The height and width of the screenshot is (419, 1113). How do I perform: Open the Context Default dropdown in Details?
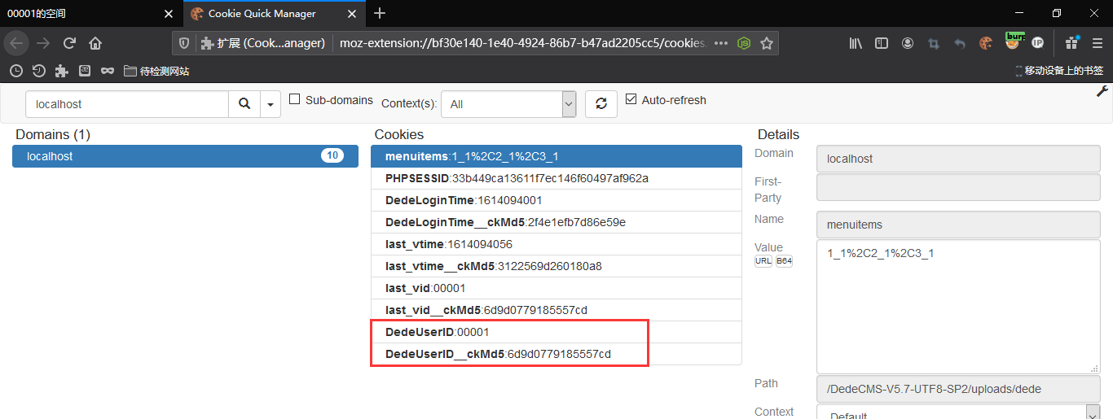coord(958,412)
